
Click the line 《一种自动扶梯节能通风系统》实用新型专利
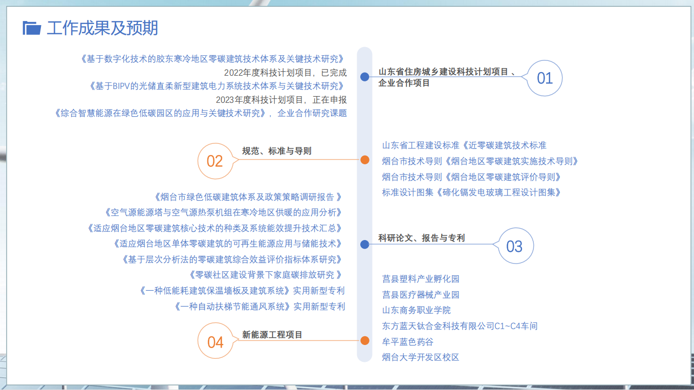pyautogui.click(x=259, y=307)
